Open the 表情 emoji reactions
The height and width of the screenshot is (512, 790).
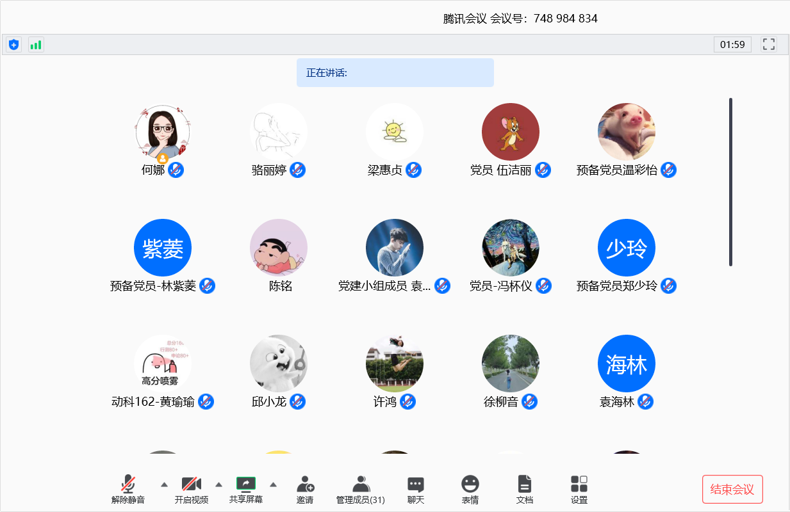point(470,490)
